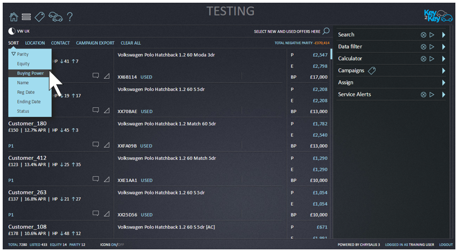Open the Customer_108 record
This screenshot has height=251, width=457.
(x=27, y=227)
